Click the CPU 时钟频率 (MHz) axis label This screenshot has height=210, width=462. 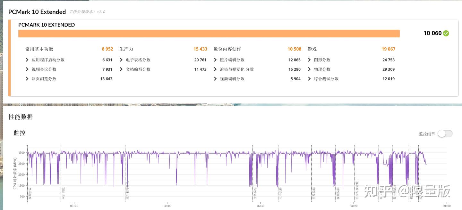(15, 173)
